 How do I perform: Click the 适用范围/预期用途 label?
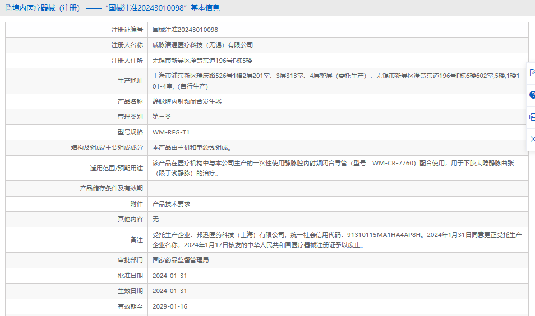click(x=116, y=168)
